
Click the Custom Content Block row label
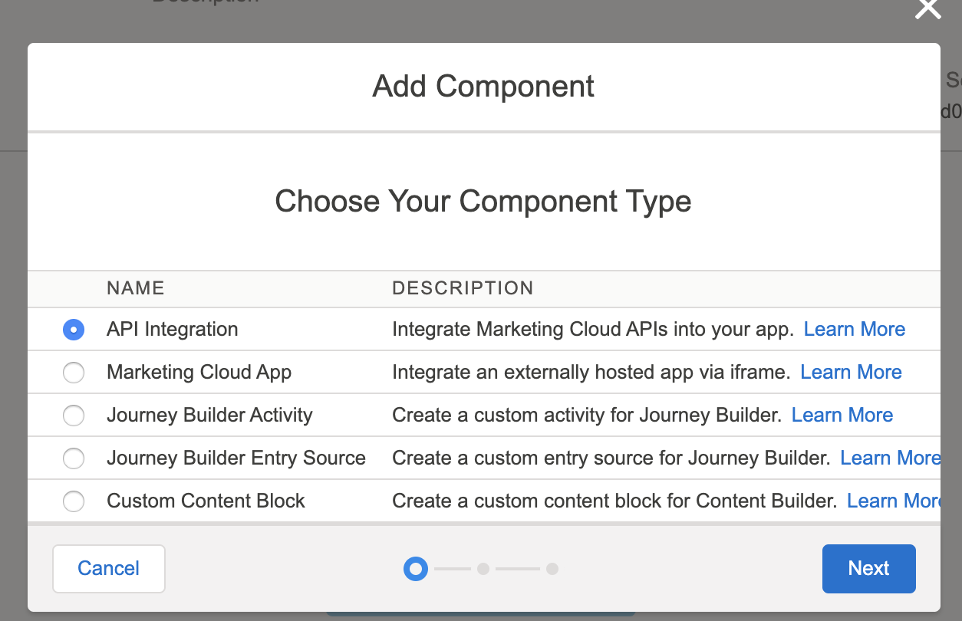[205, 501]
